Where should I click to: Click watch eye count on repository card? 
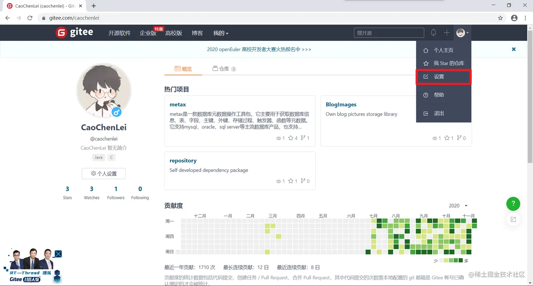[281, 181]
